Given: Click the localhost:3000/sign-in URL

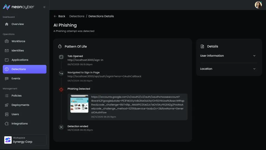Looking at the screenshot, I should (x=85, y=60).
